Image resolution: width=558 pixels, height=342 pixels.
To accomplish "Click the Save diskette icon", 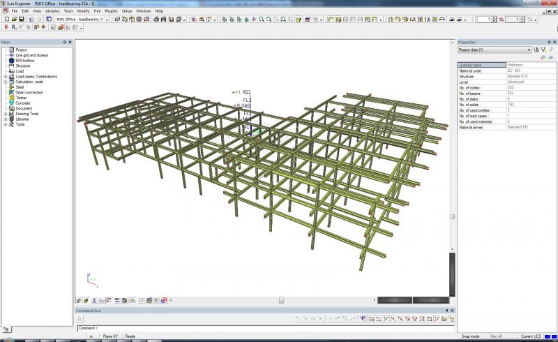I will (x=22, y=20).
